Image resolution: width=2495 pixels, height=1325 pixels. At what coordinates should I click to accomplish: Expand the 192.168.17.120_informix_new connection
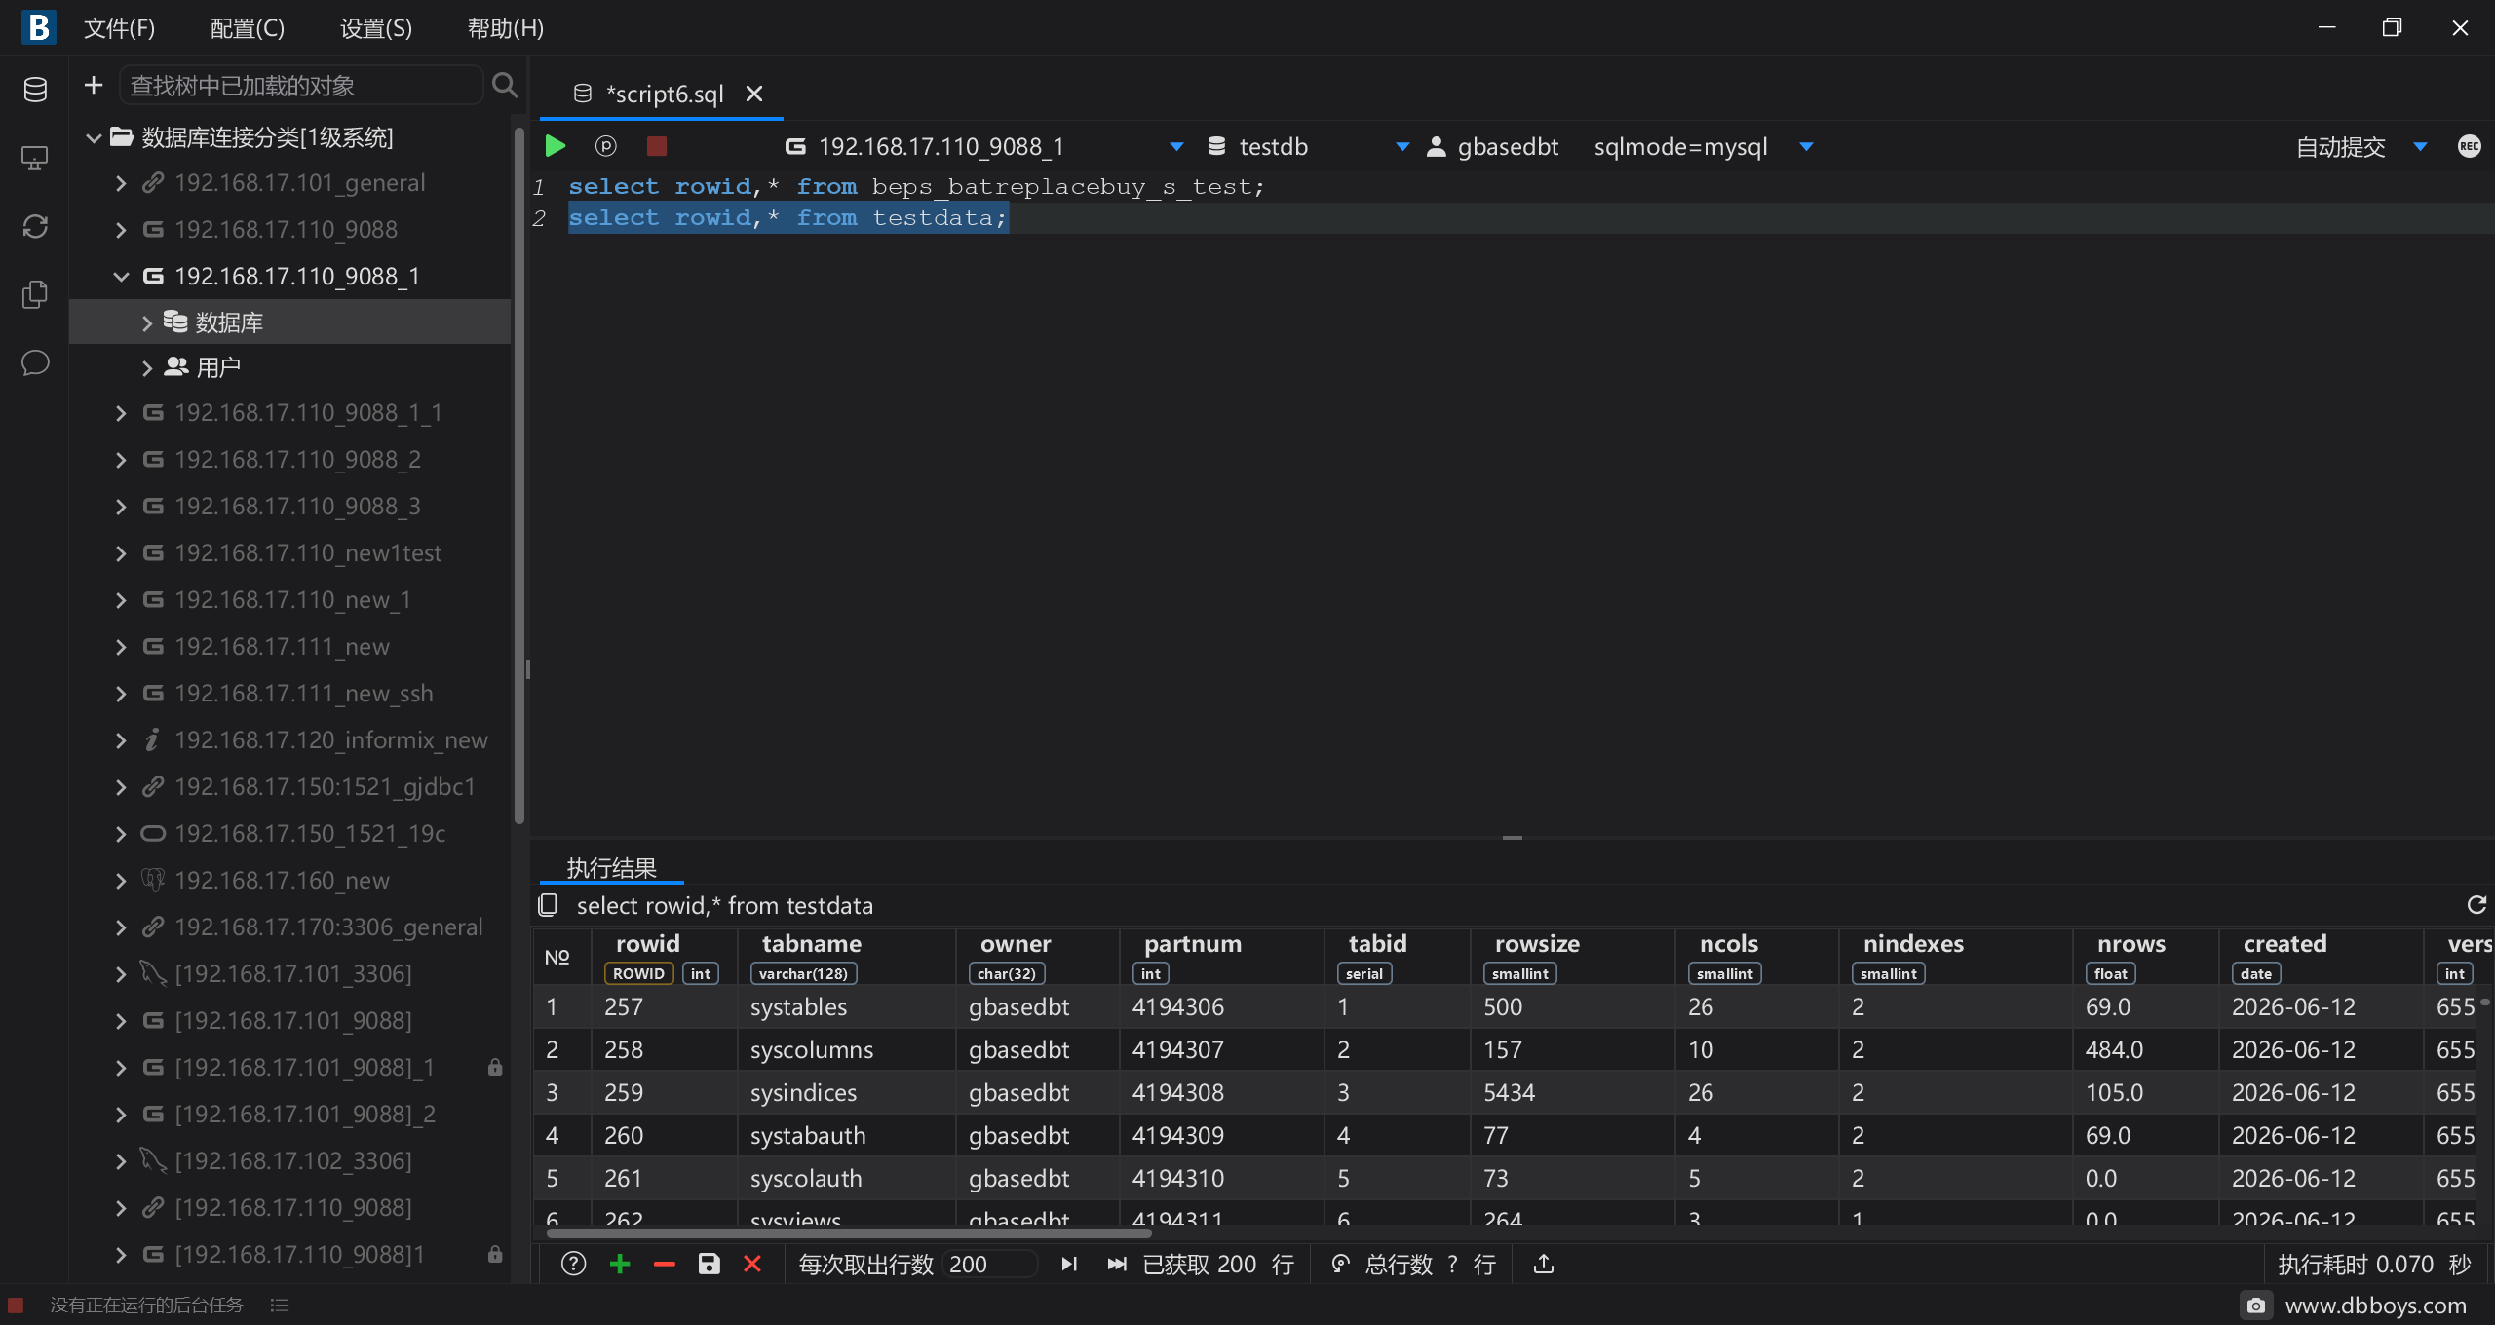click(x=121, y=740)
